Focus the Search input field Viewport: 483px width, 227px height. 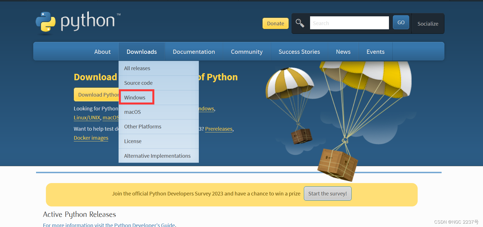(x=349, y=23)
